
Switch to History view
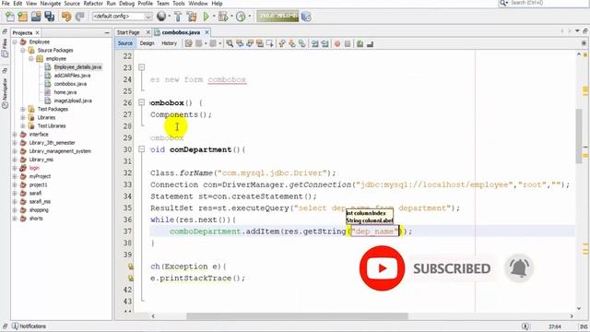pos(169,43)
